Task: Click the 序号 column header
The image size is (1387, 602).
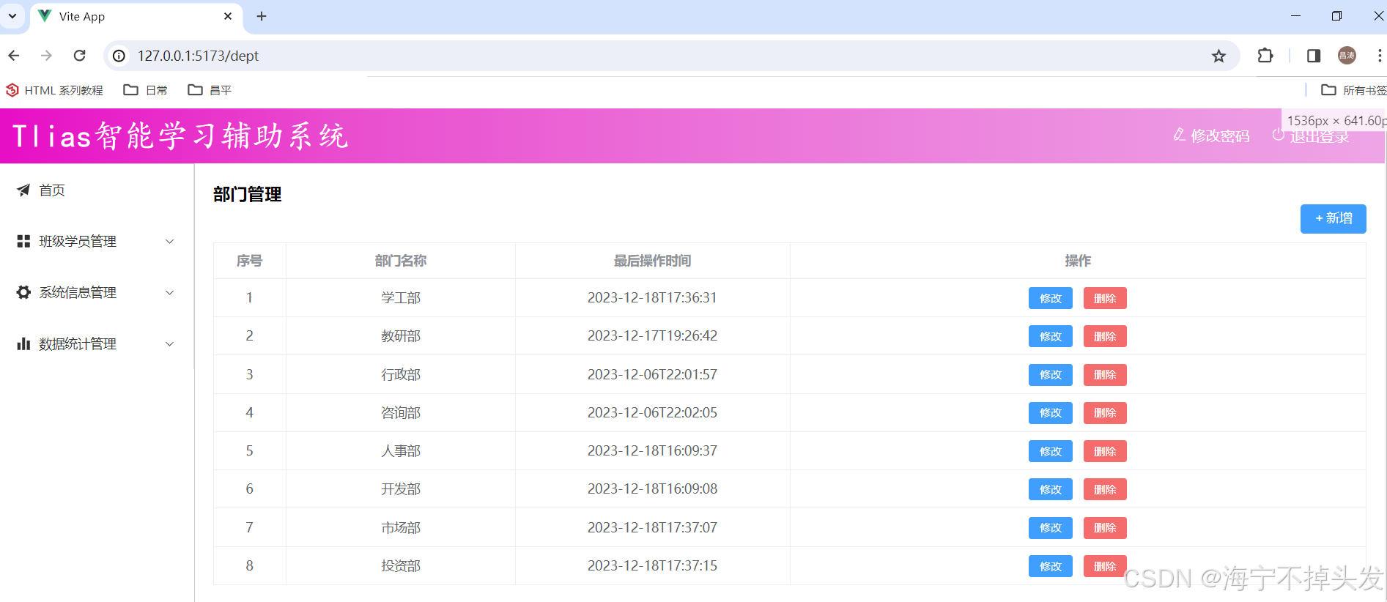Action: 249,261
